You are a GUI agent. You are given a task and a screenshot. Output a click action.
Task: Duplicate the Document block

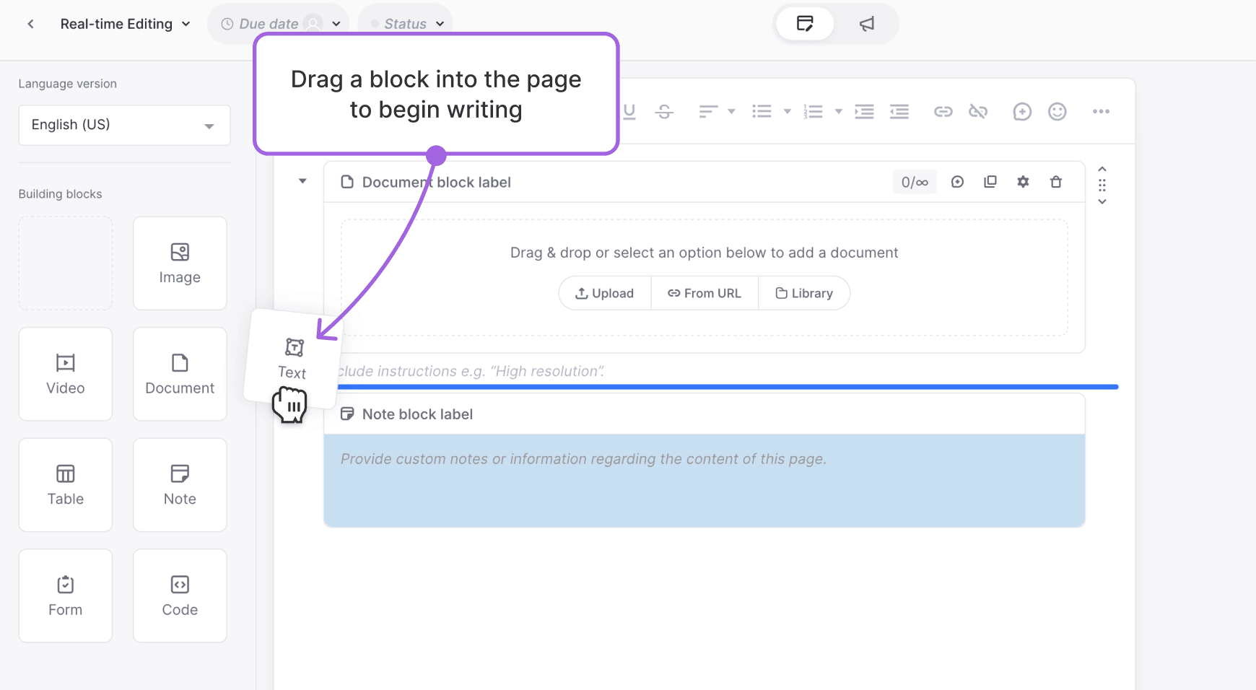(x=990, y=182)
